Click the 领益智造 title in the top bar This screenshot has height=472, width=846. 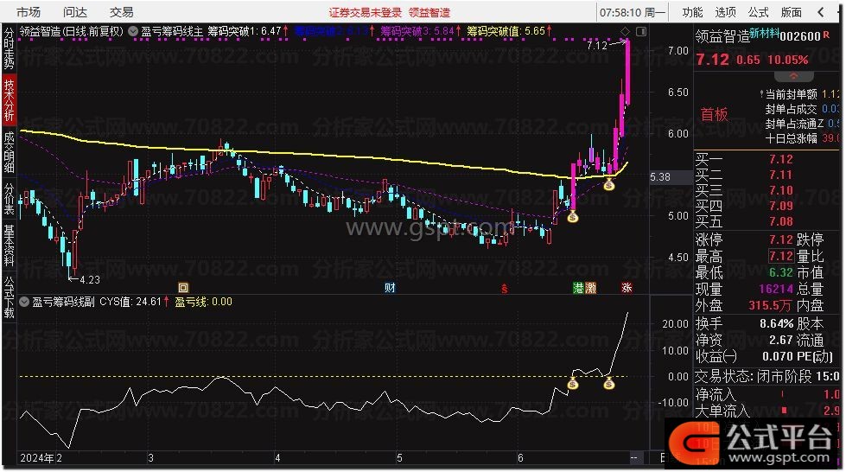point(429,12)
